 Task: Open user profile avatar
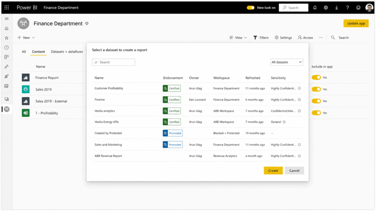(369, 8)
